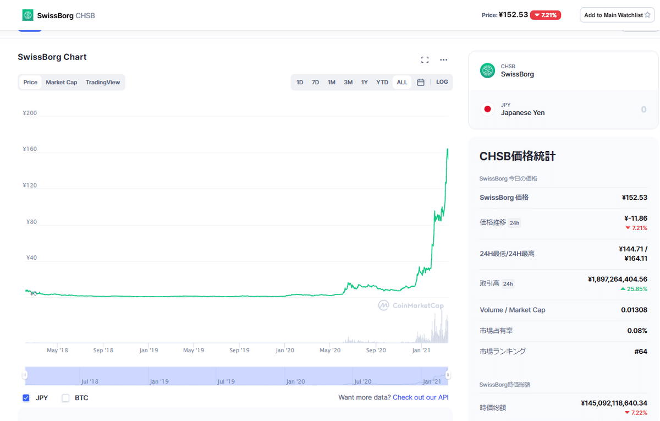Switch to the Market Cap tab
Viewport: 660px width, 421px height.
point(61,81)
